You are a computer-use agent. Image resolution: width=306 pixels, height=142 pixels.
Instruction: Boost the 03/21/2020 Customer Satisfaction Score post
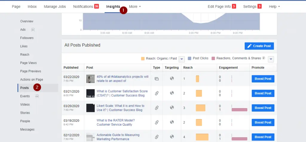pos(263,93)
